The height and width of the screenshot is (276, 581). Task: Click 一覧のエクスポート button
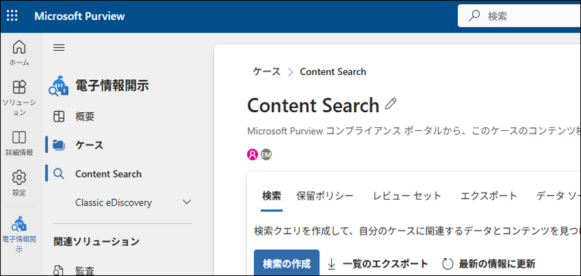click(x=379, y=264)
